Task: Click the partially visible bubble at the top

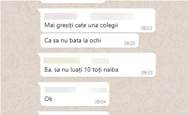Action: (73, 1)
